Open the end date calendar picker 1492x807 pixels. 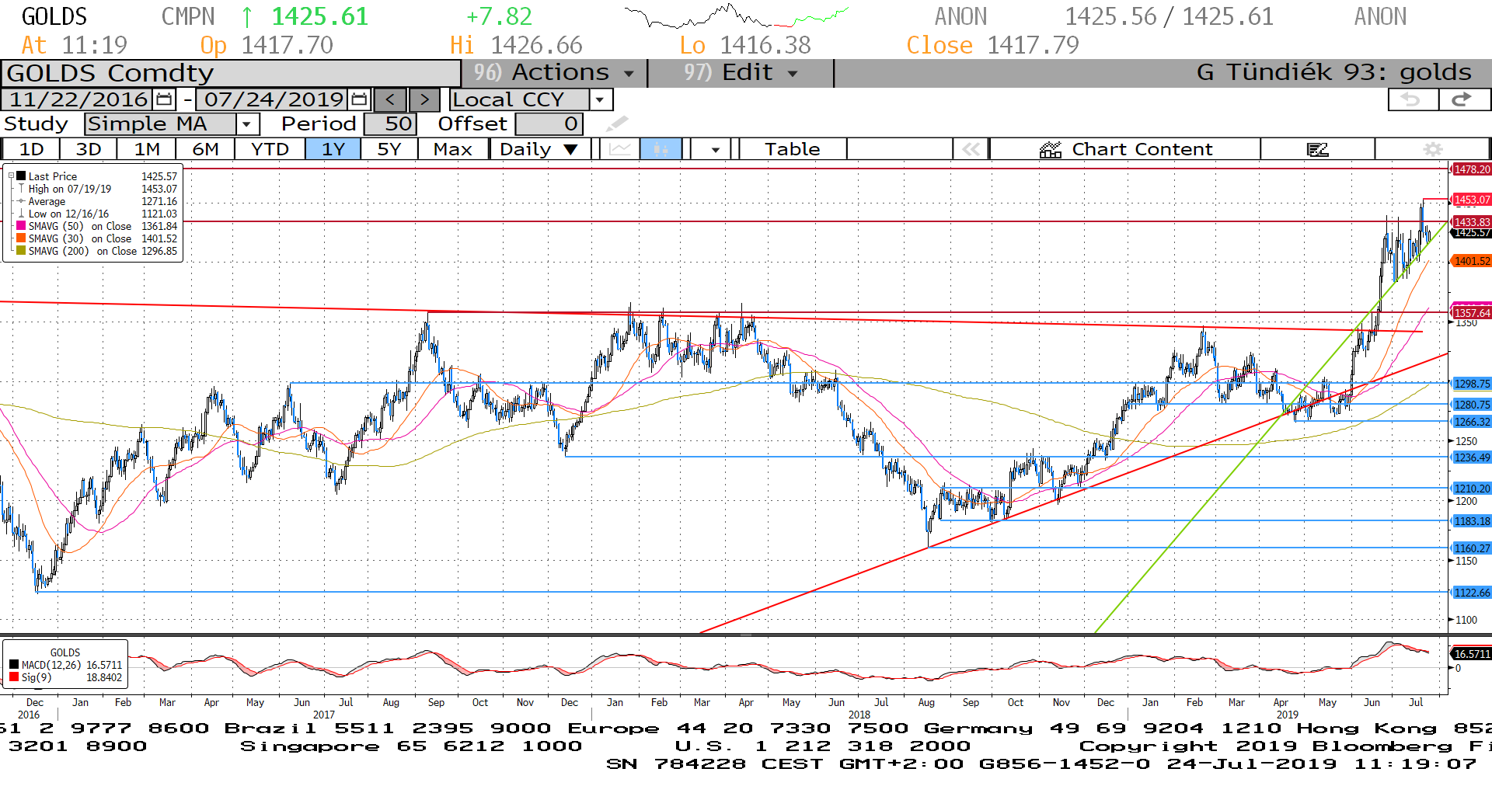[359, 99]
